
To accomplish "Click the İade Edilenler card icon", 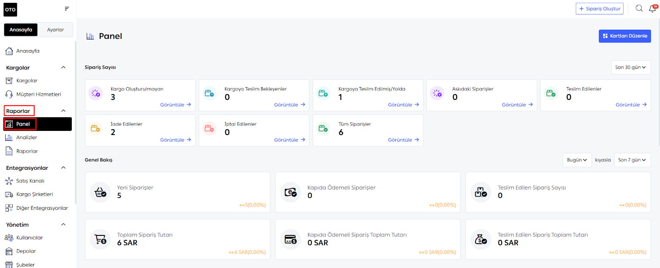I will tap(96, 128).
